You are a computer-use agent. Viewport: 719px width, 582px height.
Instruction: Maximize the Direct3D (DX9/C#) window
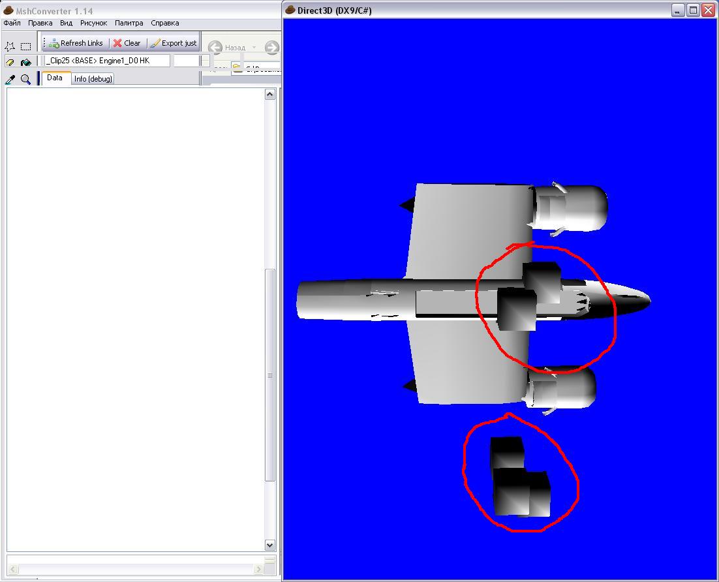pyautogui.click(x=694, y=10)
